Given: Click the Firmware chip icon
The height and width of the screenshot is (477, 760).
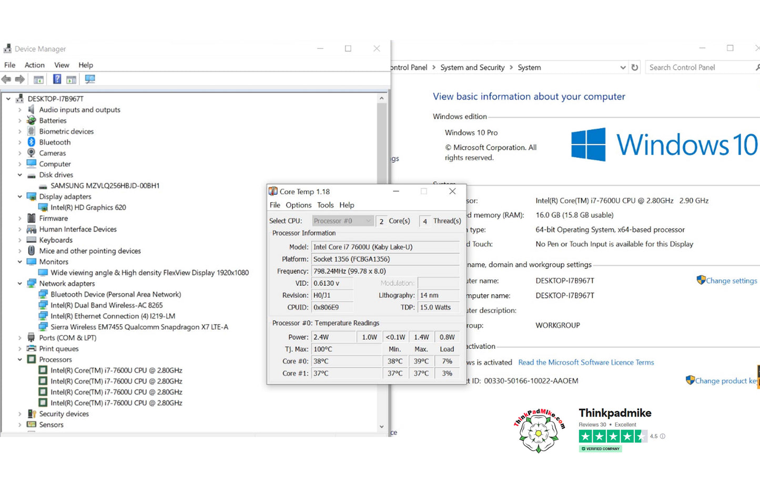Looking at the screenshot, I should click(x=31, y=218).
